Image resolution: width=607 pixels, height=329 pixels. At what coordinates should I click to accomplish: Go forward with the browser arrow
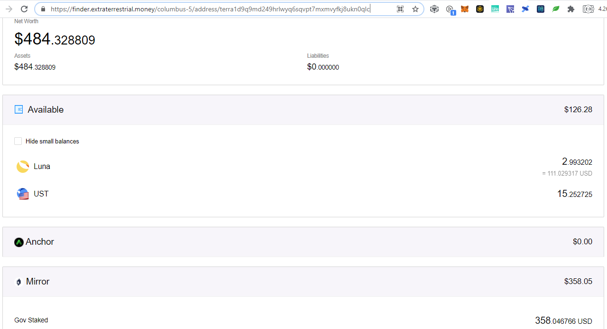click(x=9, y=9)
